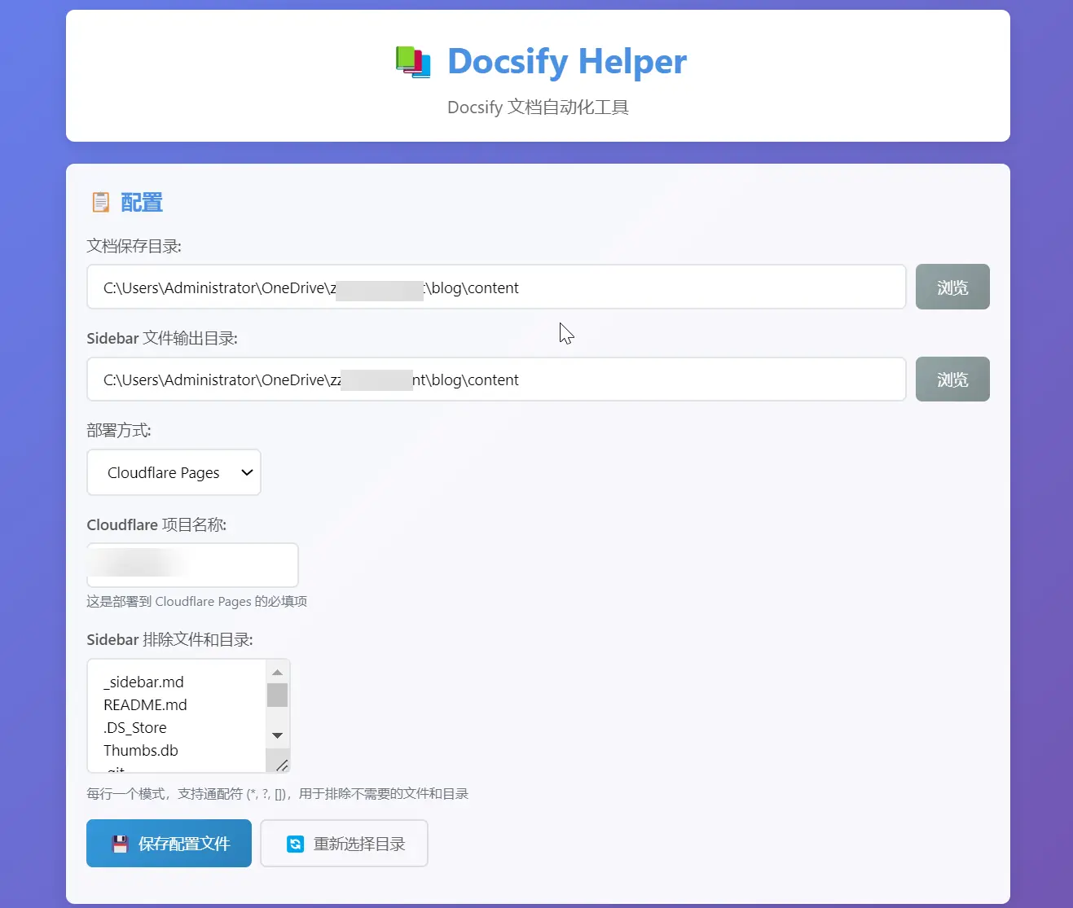Click the down arrow of exclusion list scrollbar
The height and width of the screenshot is (908, 1073).
[277, 735]
